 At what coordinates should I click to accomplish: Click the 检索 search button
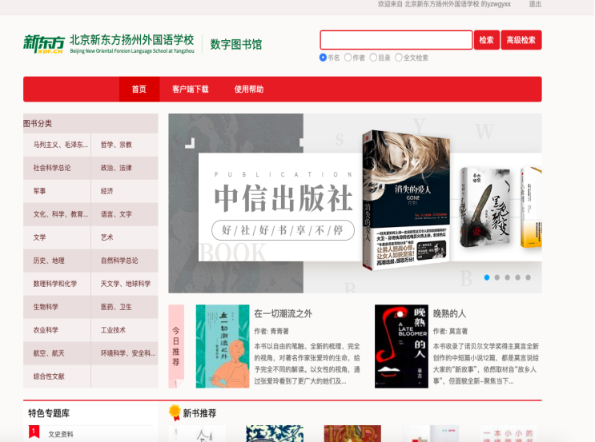click(486, 40)
